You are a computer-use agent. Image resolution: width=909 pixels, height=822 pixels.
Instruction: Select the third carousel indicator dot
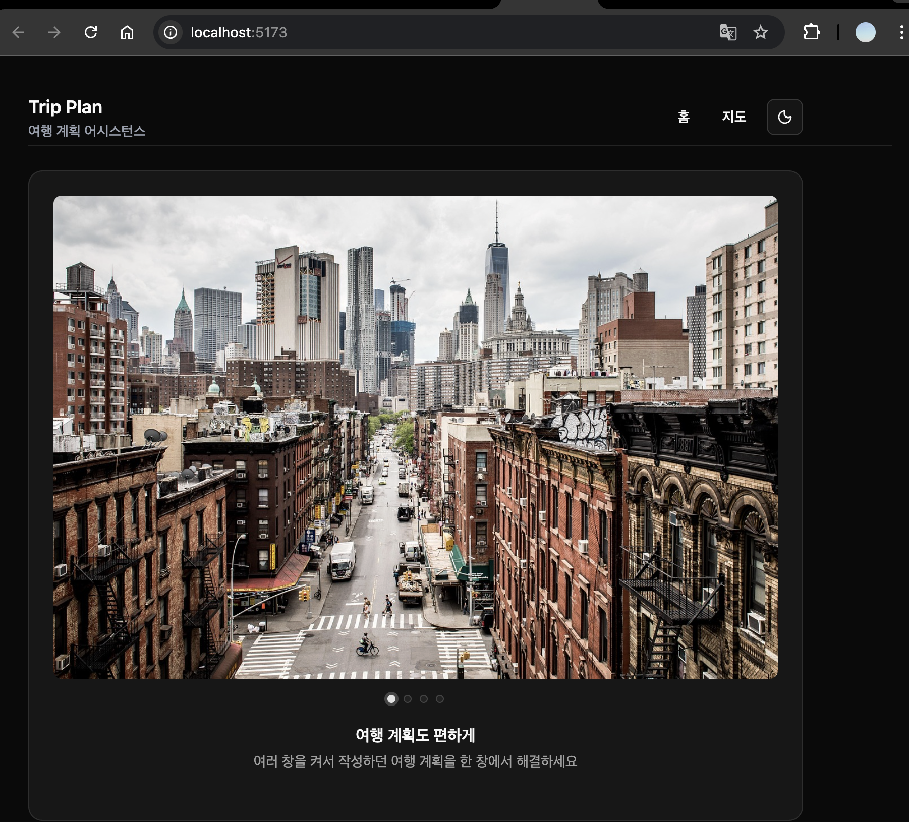424,699
